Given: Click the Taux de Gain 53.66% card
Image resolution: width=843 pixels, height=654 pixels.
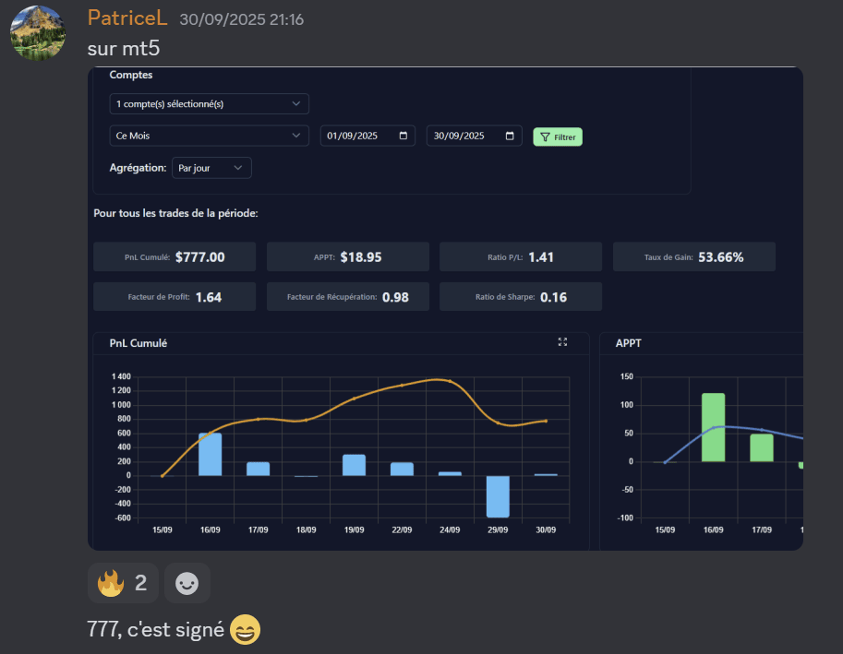Looking at the screenshot, I should pos(693,257).
